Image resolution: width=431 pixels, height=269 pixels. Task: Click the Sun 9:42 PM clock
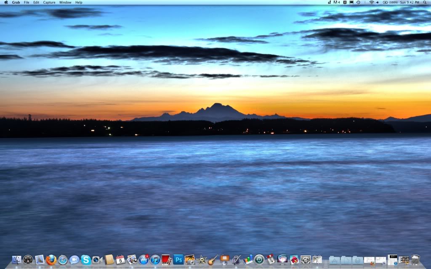pos(410,2)
